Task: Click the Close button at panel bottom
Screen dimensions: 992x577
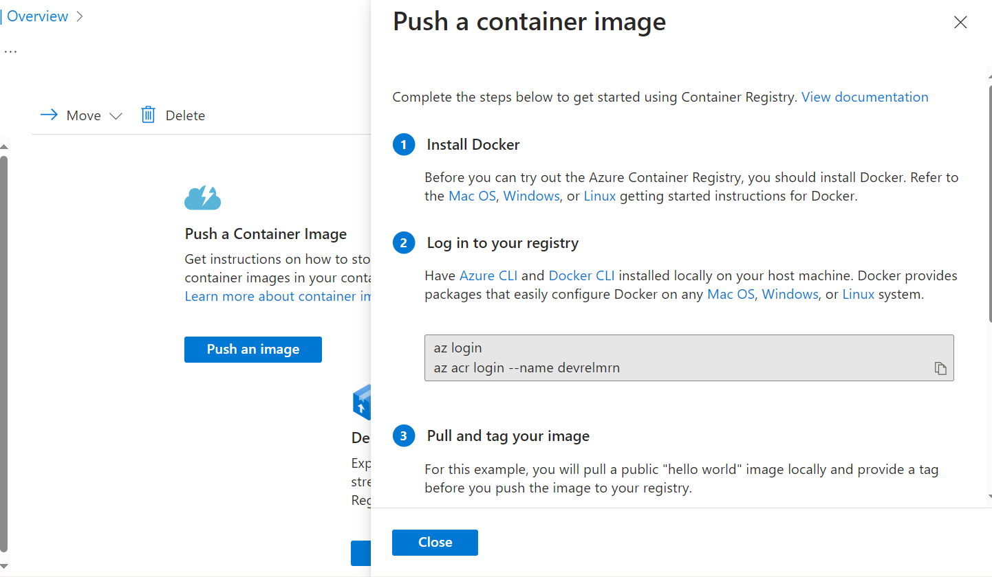Action: (435, 543)
